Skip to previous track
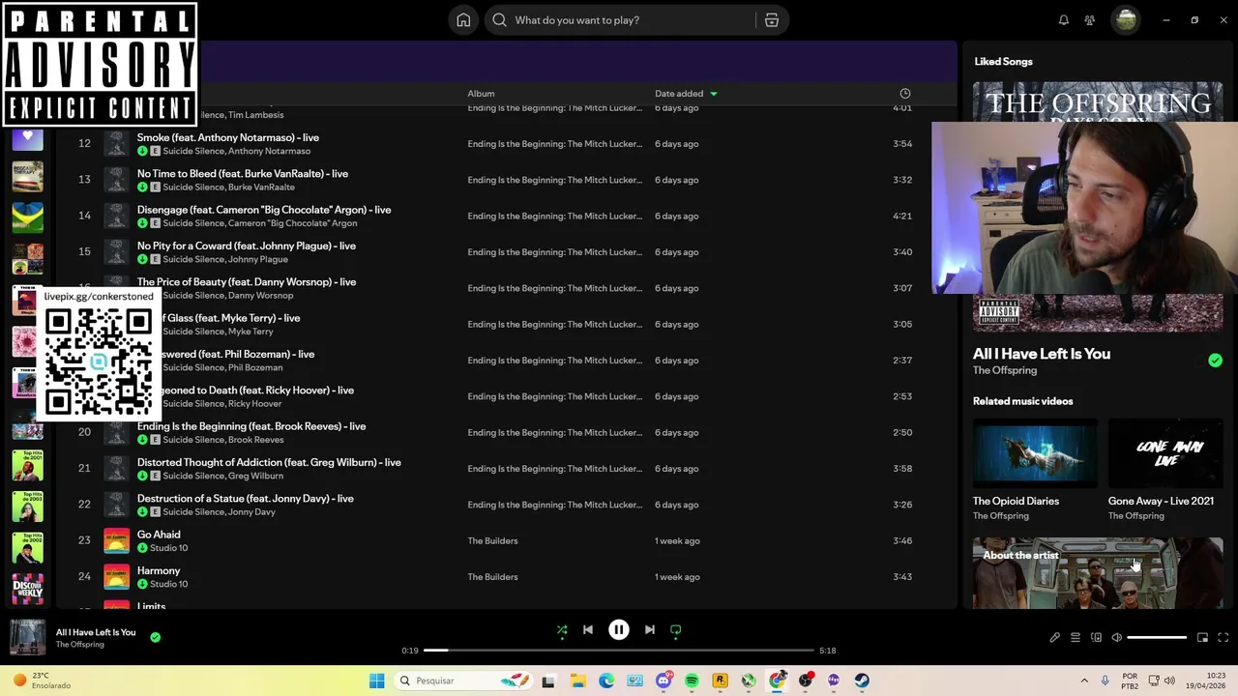This screenshot has height=696, width=1238. coord(588,630)
